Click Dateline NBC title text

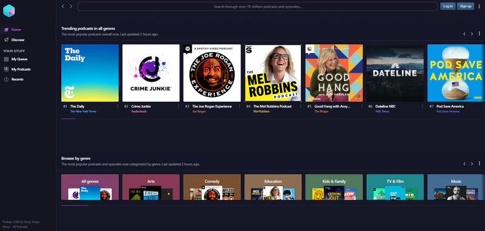point(386,106)
